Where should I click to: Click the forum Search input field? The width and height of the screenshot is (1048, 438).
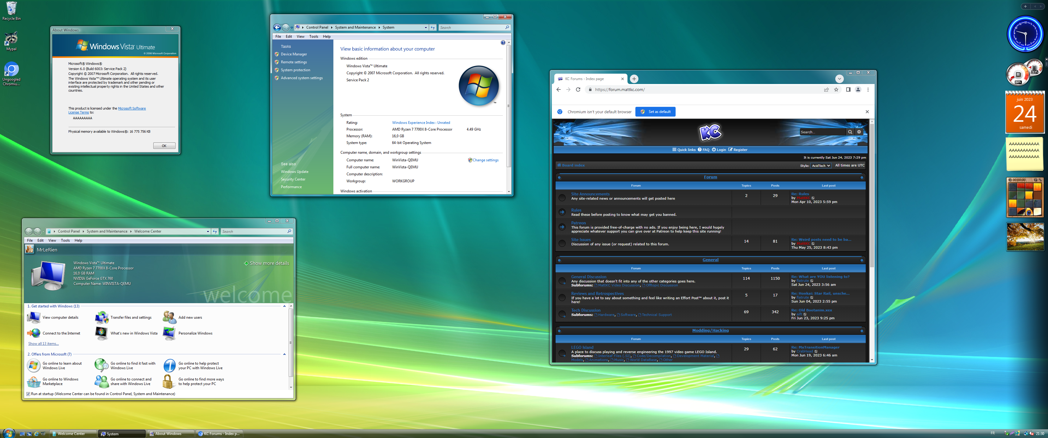click(822, 132)
